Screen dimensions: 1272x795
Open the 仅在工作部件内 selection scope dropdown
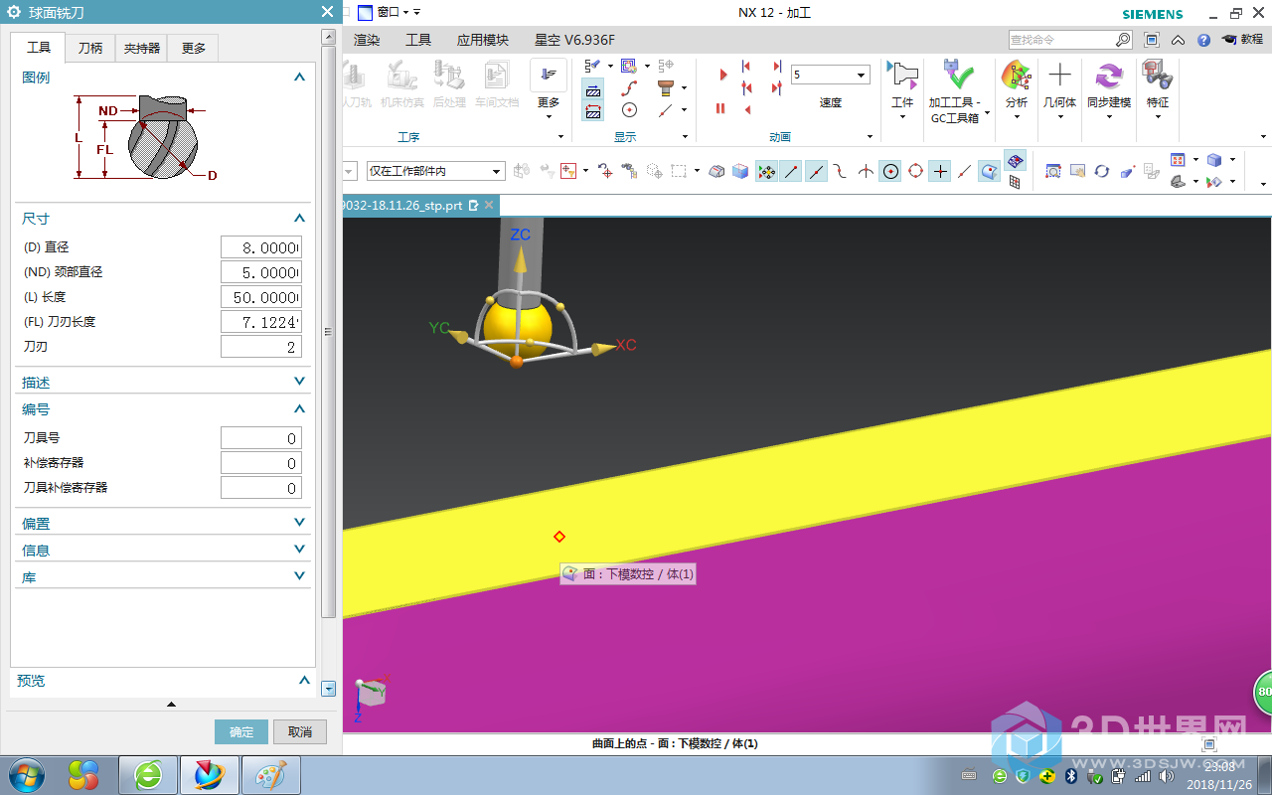pyautogui.click(x=435, y=171)
